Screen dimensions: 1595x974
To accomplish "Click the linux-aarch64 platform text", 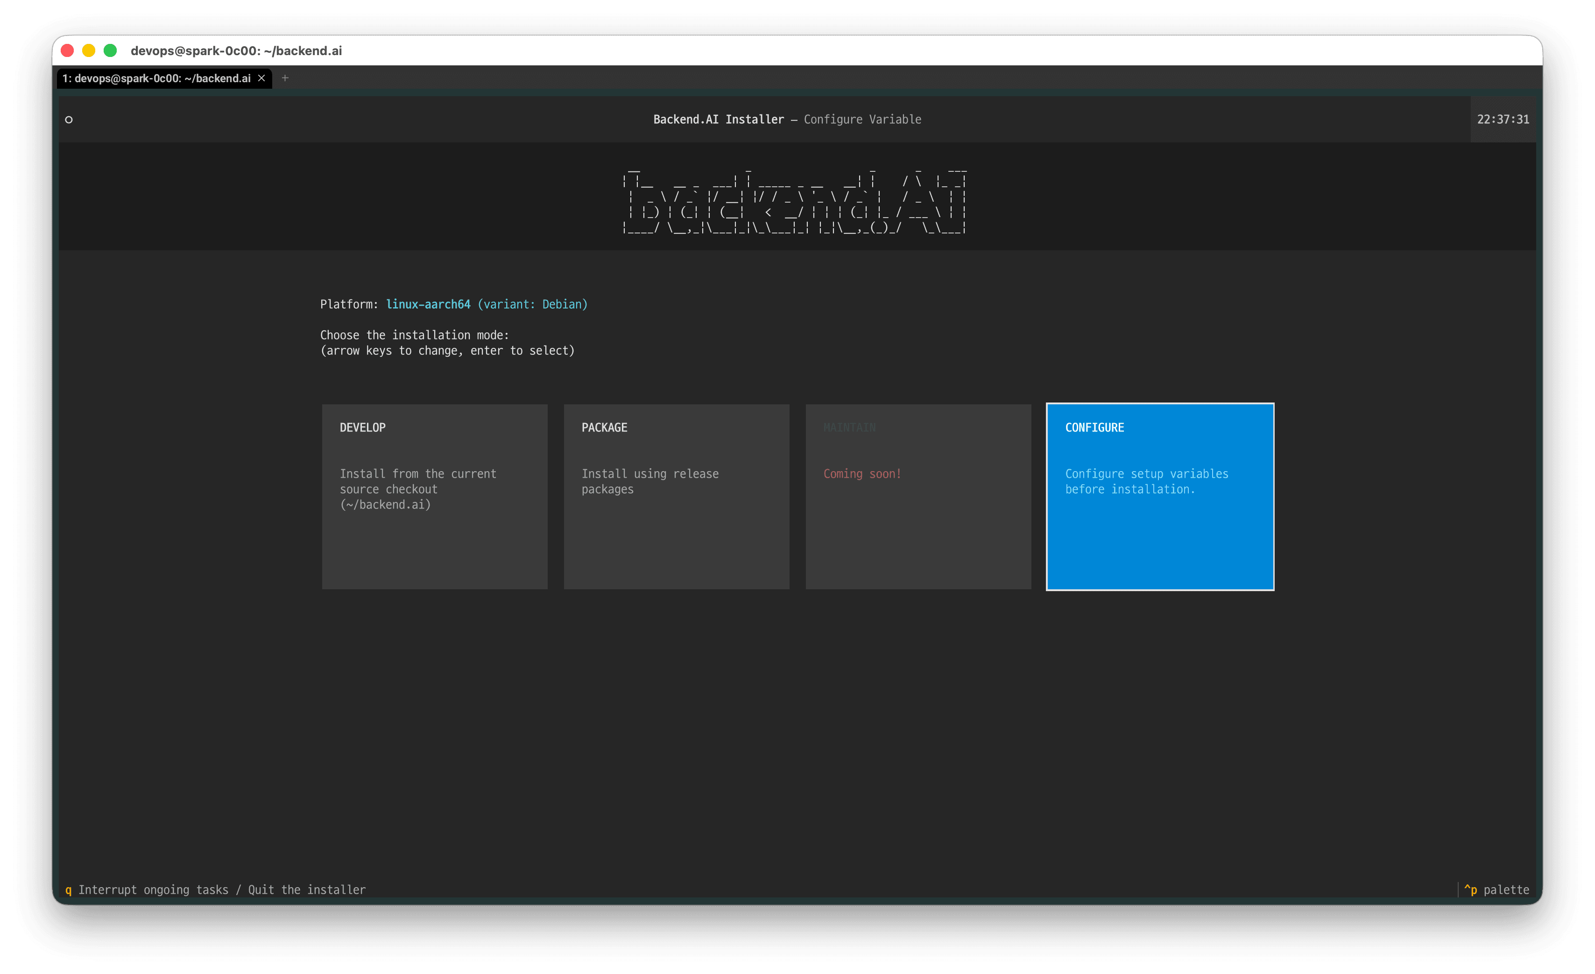I will (x=429, y=304).
